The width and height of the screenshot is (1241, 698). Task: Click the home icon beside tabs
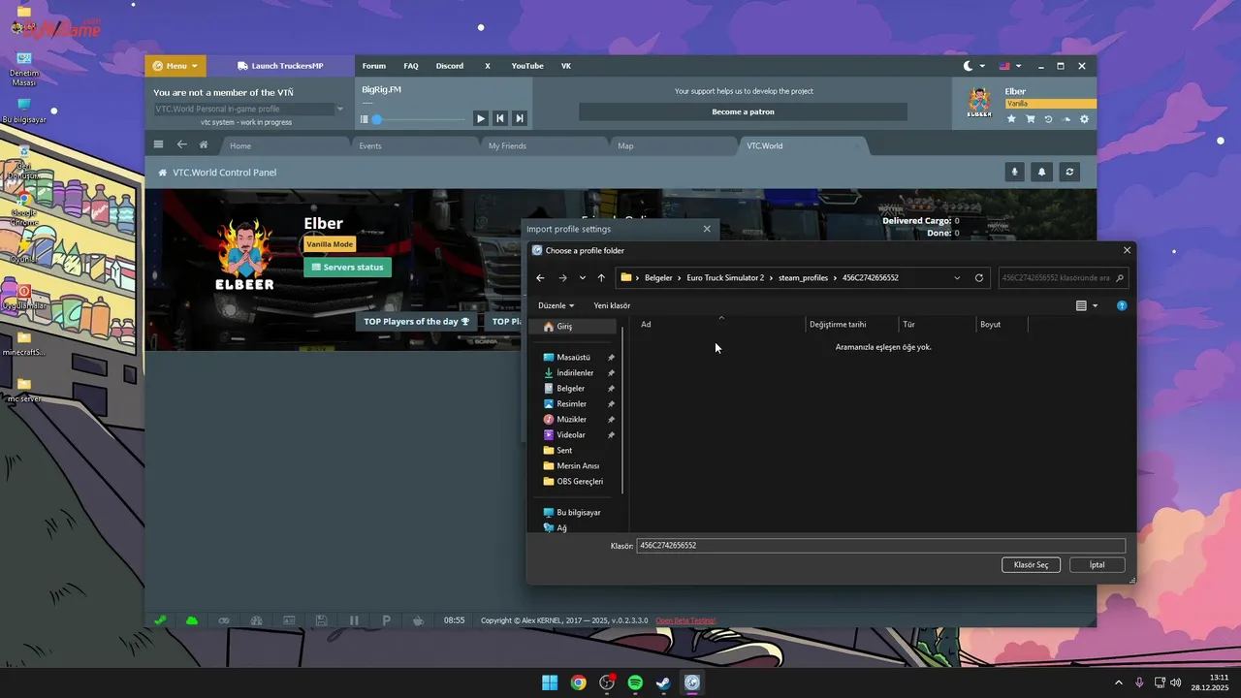(204, 144)
